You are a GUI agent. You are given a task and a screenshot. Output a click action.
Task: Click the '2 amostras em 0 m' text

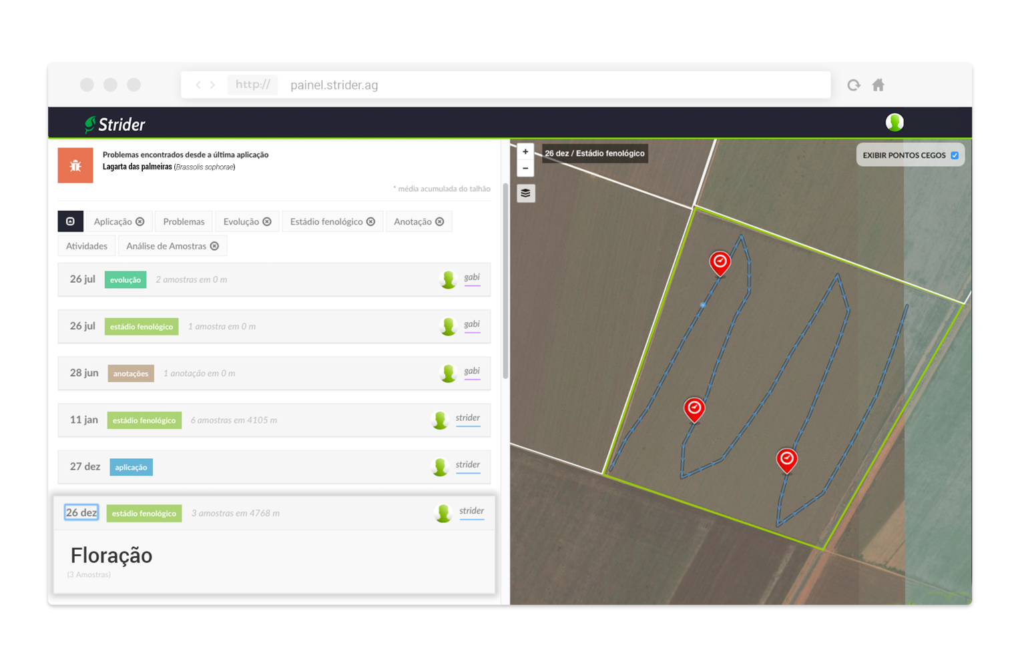click(x=192, y=279)
